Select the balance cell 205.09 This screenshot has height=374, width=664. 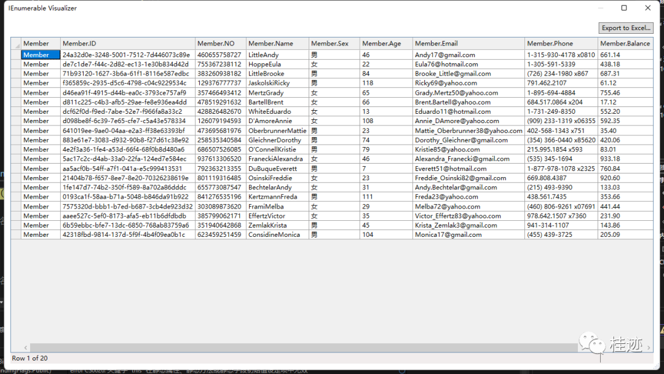[x=625, y=234]
